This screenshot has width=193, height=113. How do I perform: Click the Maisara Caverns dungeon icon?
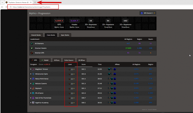click(x=33, y=84)
